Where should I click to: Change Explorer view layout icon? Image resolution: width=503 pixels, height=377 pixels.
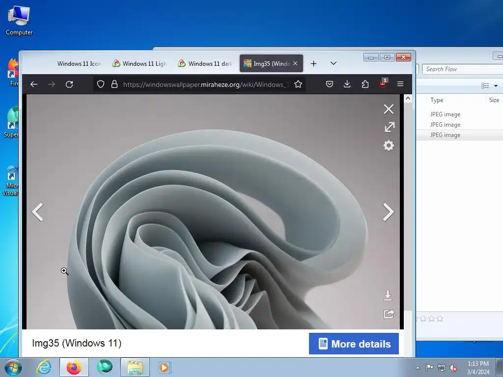(485, 85)
